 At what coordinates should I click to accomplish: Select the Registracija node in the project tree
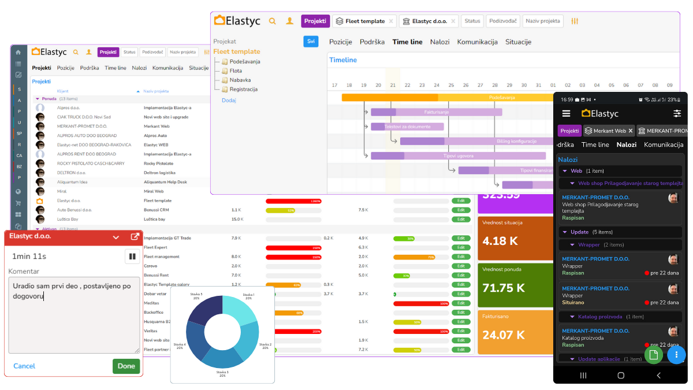coord(244,89)
